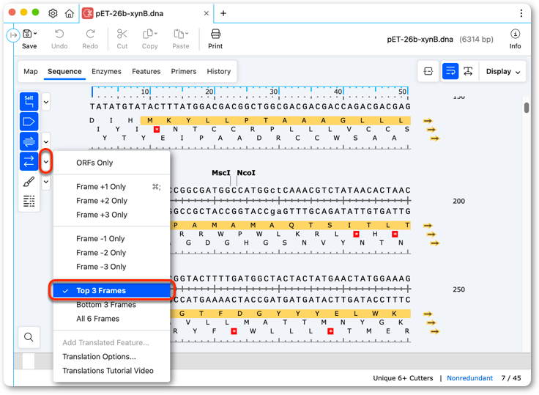This screenshot has width=539, height=395.
Task: Switch to the Enzymes tab
Action: point(106,71)
